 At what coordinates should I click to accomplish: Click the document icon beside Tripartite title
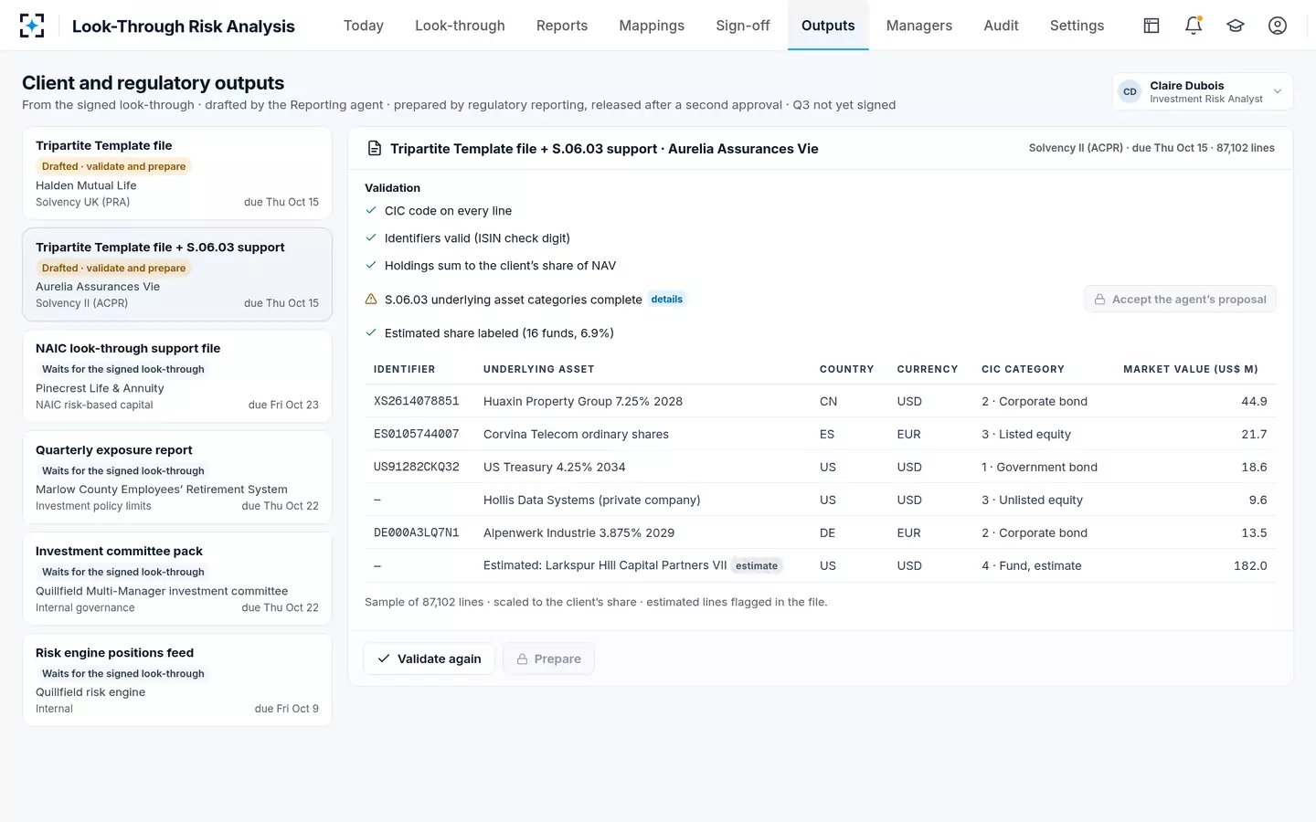374,149
